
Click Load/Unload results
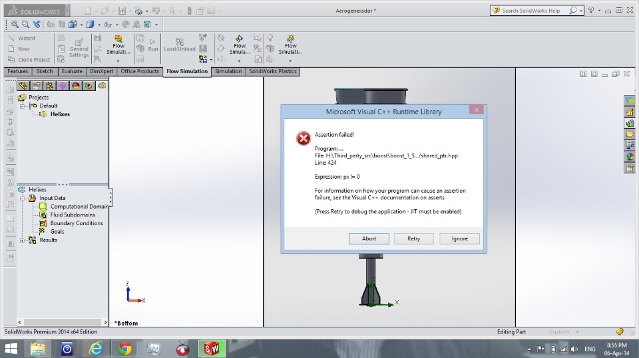tap(179, 45)
